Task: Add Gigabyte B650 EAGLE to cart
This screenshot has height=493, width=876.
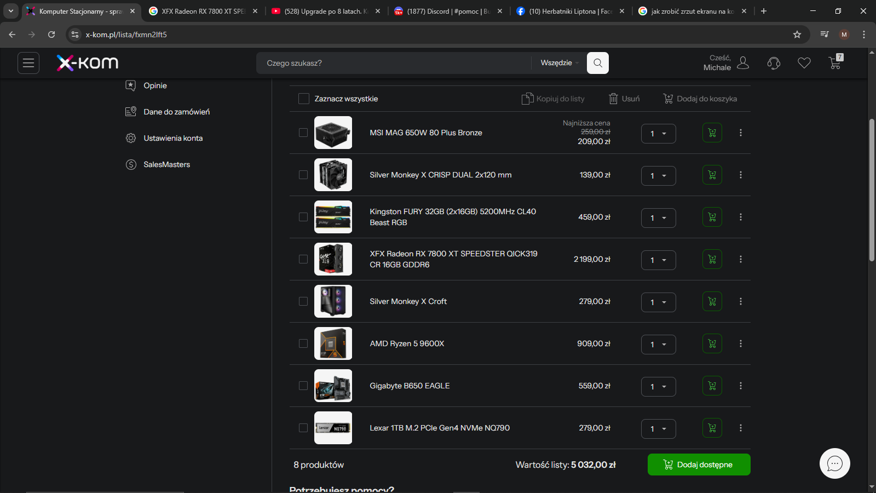Action: point(712,386)
